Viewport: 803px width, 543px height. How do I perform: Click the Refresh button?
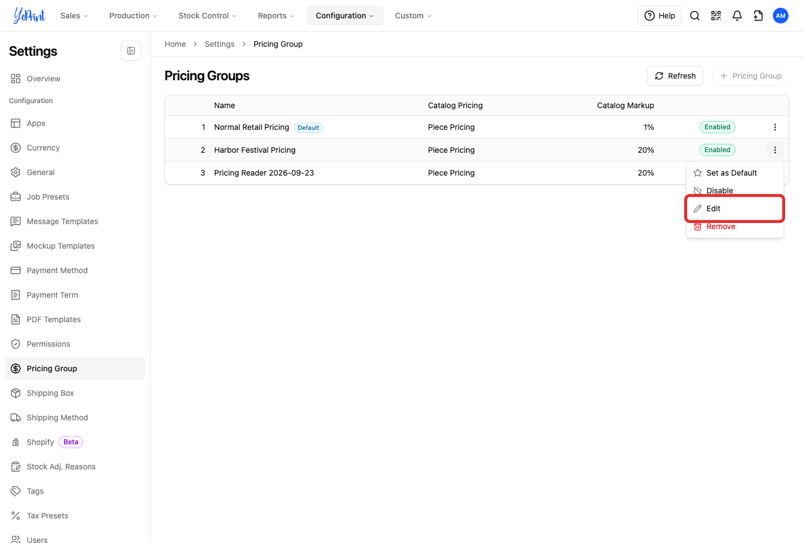coord(675,76)
